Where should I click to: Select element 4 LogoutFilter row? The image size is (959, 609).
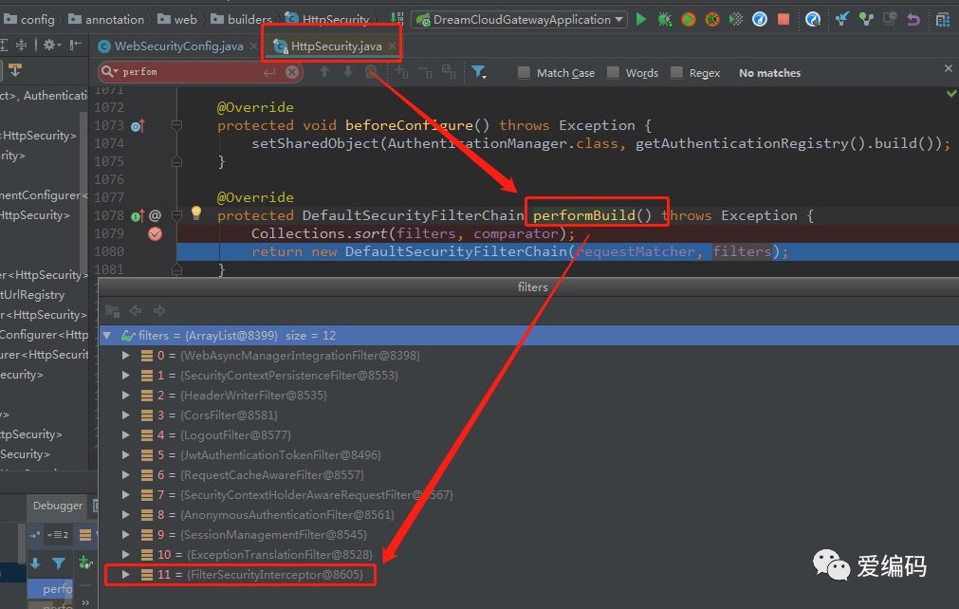coord(529,435)
